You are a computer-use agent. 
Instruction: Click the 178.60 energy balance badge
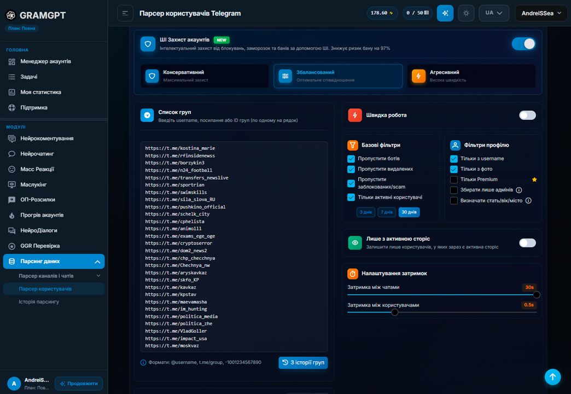(x=382, y=13)
